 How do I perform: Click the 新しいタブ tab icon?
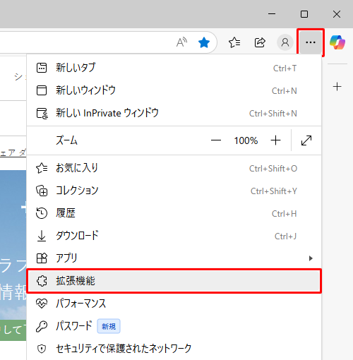pos(42,68)
